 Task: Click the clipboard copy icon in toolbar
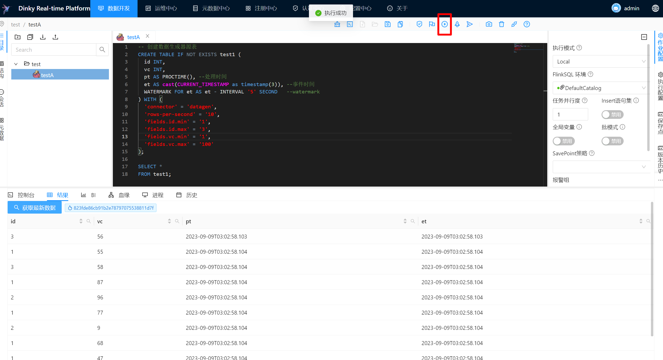pos(400,24)
